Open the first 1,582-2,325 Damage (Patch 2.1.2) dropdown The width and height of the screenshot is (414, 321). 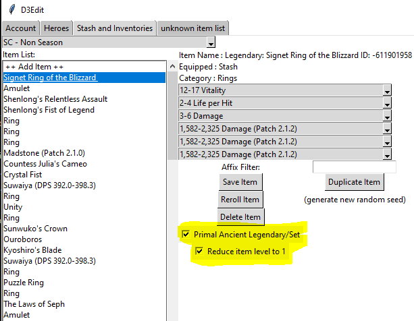tap(285, 129)
